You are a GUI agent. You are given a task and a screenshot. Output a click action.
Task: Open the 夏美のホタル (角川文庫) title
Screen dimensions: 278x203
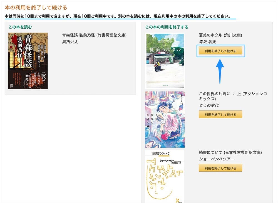pyautogui.click(x=220, y=35)
